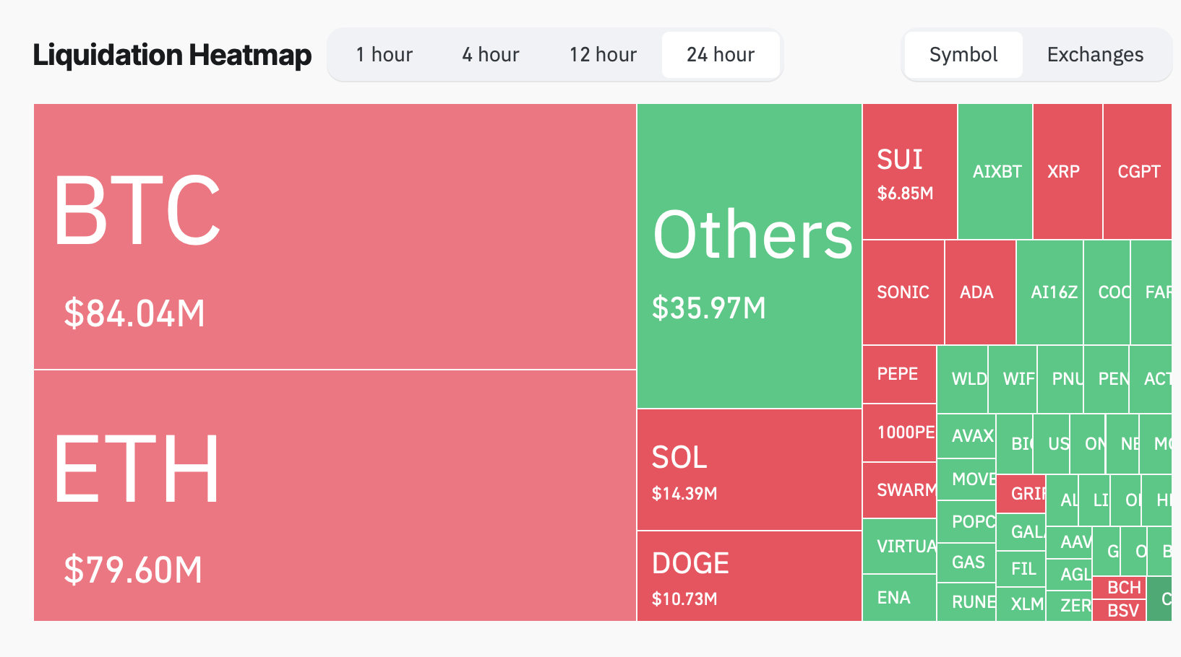
Task: Select the red XRP tile
Action: 1067,172
